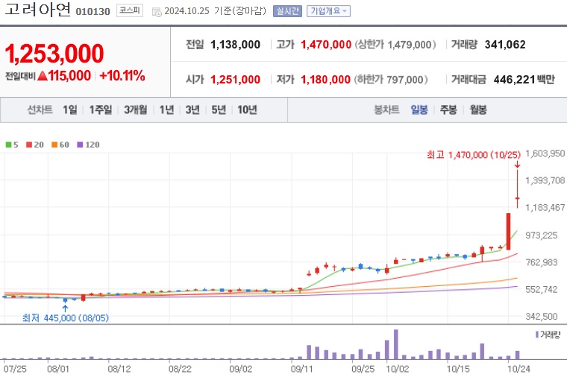
Task: Click the purple 120-day moving average legend
Action: pos(88,145)
